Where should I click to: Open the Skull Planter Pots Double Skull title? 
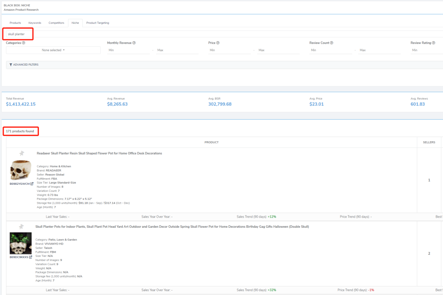pos(172,227)
